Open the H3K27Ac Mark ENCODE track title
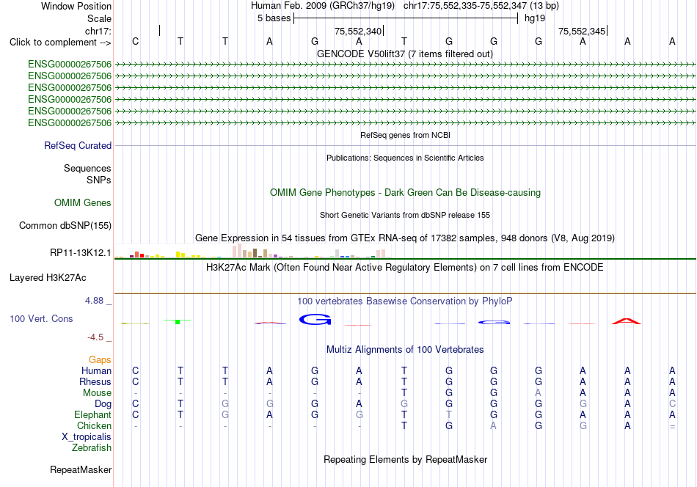The image size is (697, 487). tap(405, 268)
